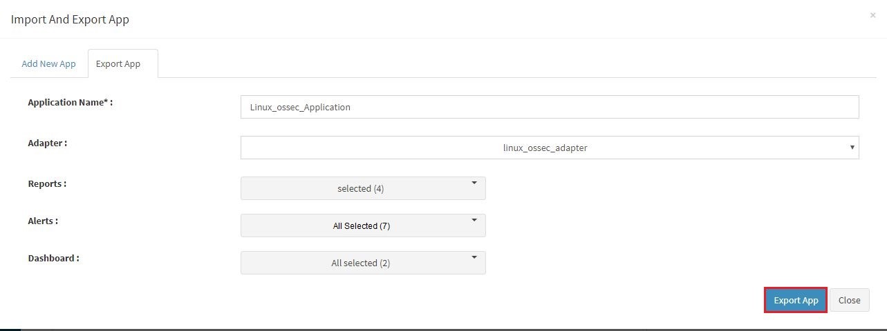Click the Application Name* label
887x331 pixels.
(70, 102)
